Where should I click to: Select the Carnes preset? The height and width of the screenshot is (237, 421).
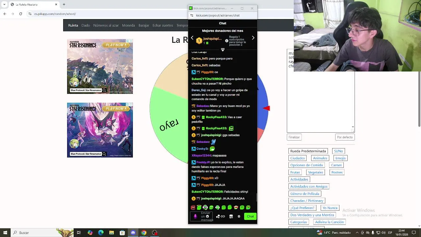click(x=336, y=165)
